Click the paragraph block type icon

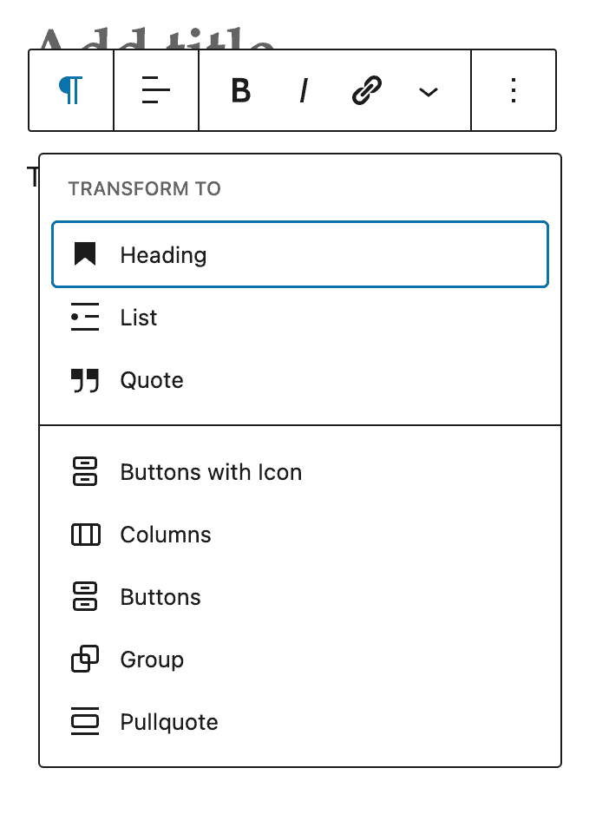[x=70, y=90]
